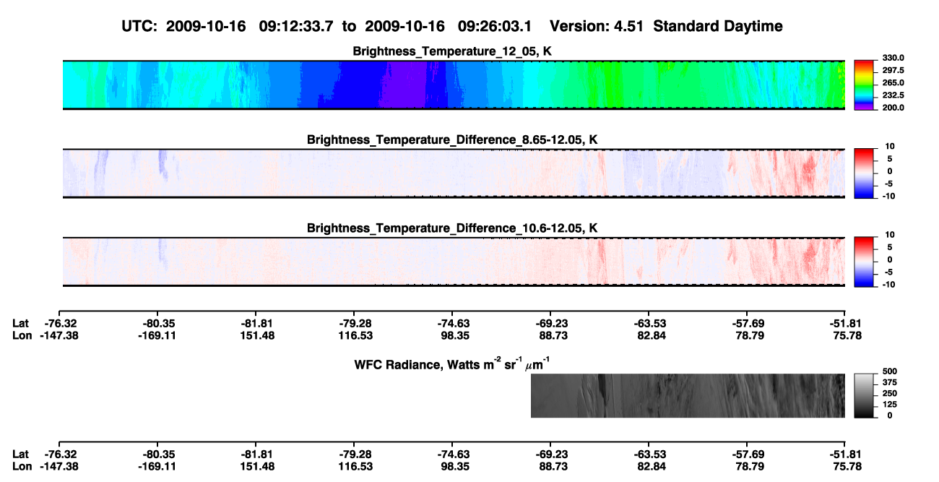Click the lower axis tick labeled -79.28 latitude
This screenshot has width=939, height=482.
(354, 455)
